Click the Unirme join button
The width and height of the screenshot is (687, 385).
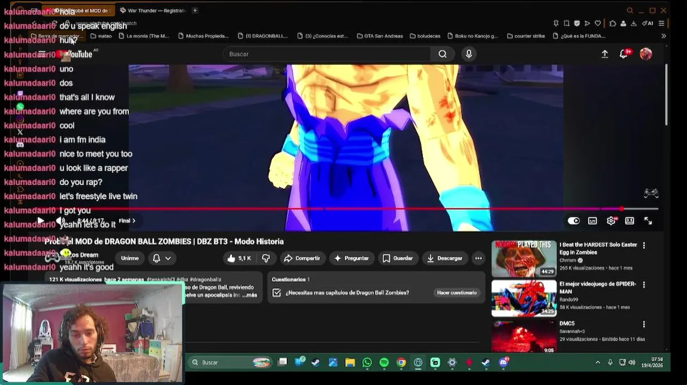coord(129,258)
